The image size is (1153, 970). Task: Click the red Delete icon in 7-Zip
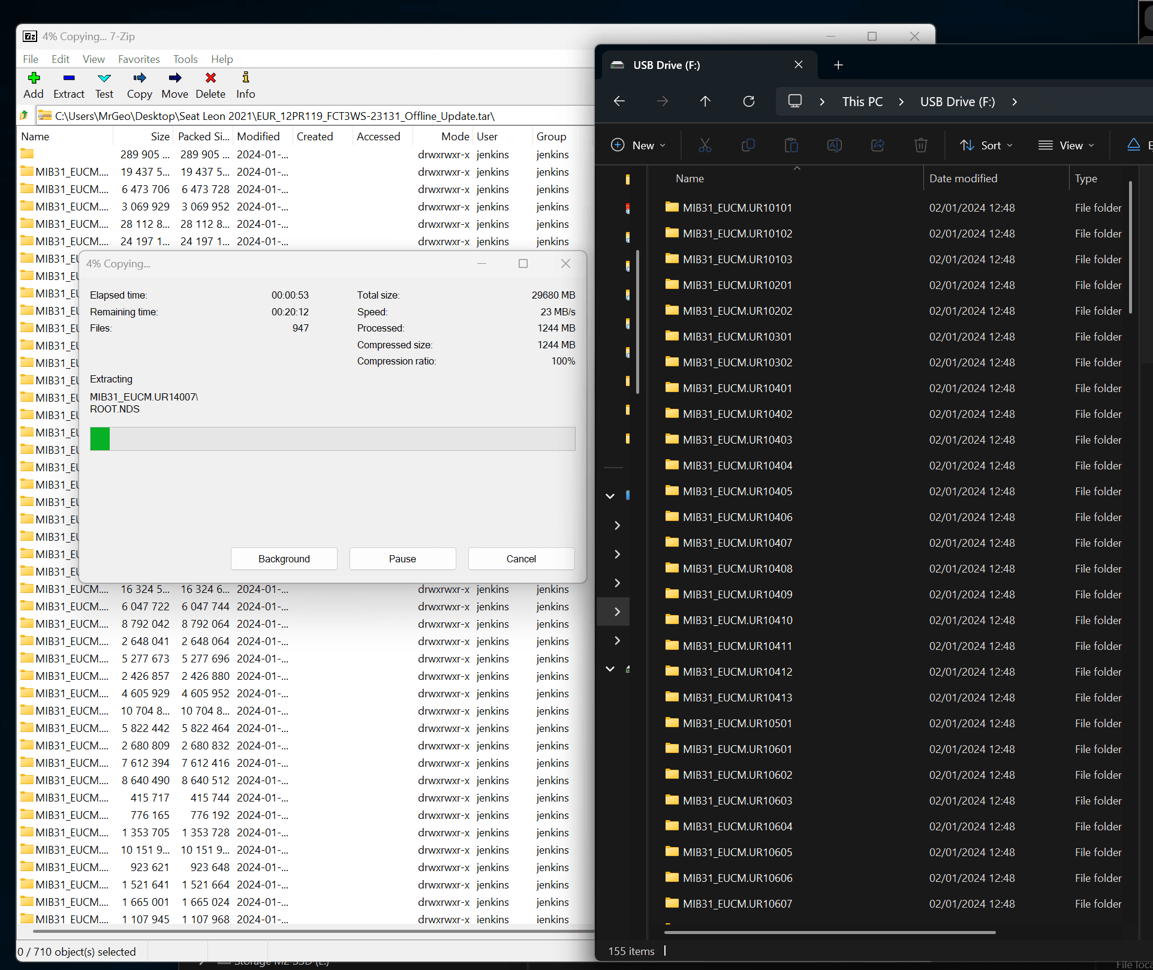click(210, 79)
